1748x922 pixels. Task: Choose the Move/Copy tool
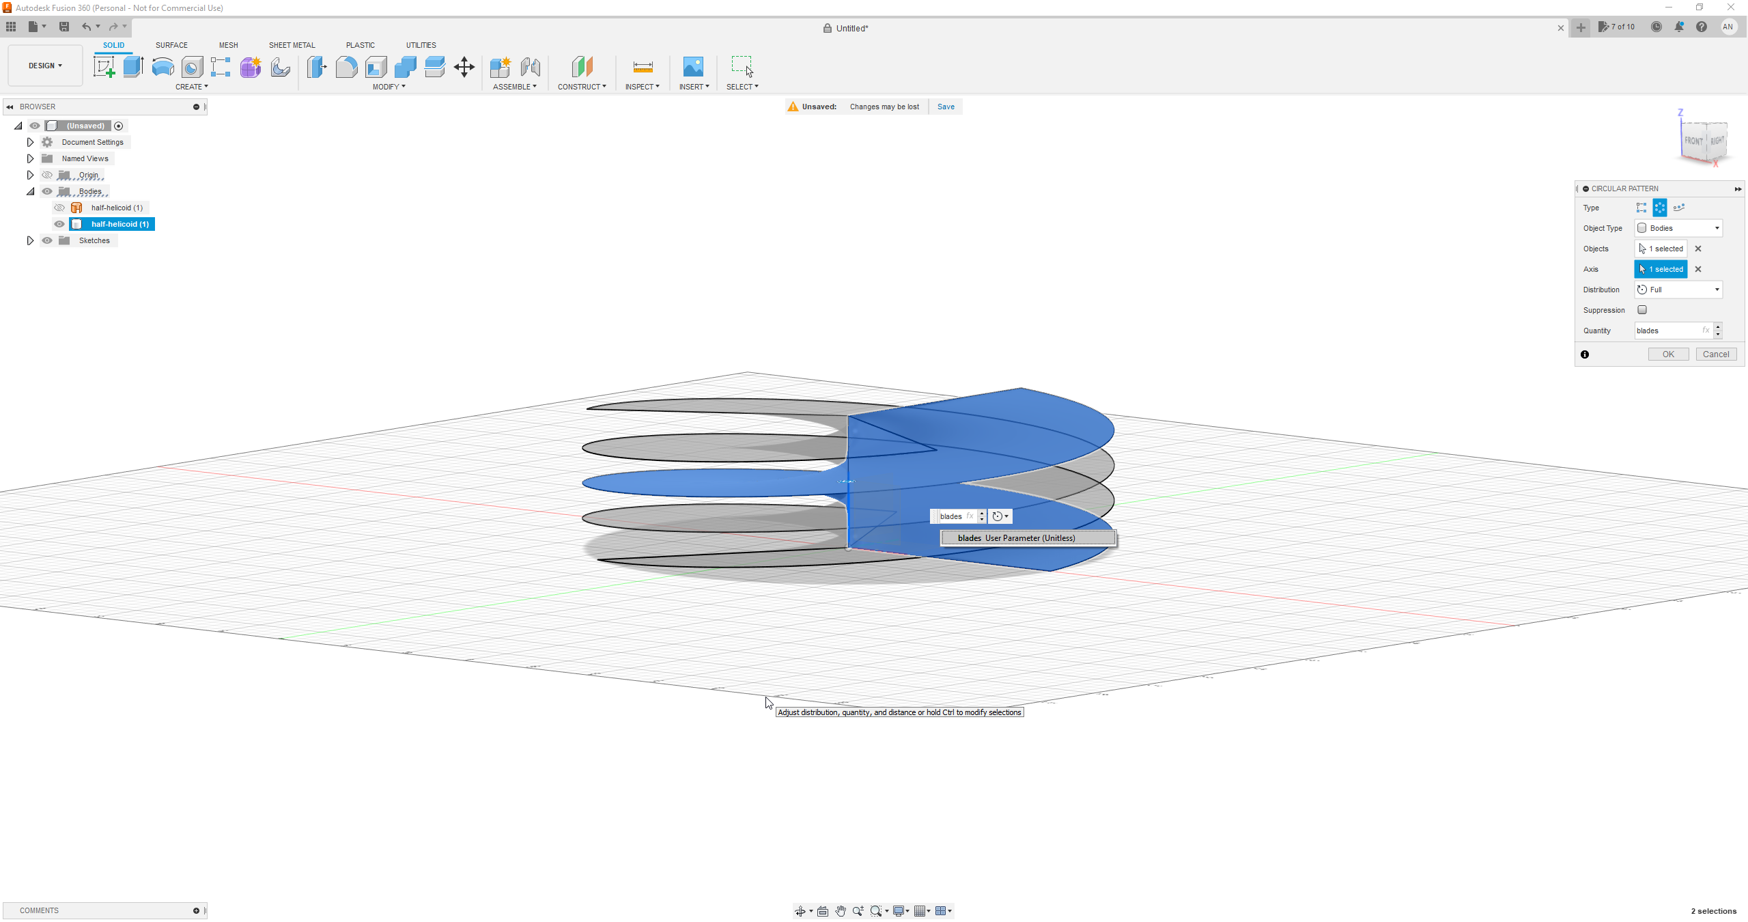(464, 67)
